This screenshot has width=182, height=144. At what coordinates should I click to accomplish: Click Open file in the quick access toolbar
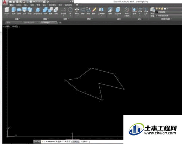click(x=14, y=2)
